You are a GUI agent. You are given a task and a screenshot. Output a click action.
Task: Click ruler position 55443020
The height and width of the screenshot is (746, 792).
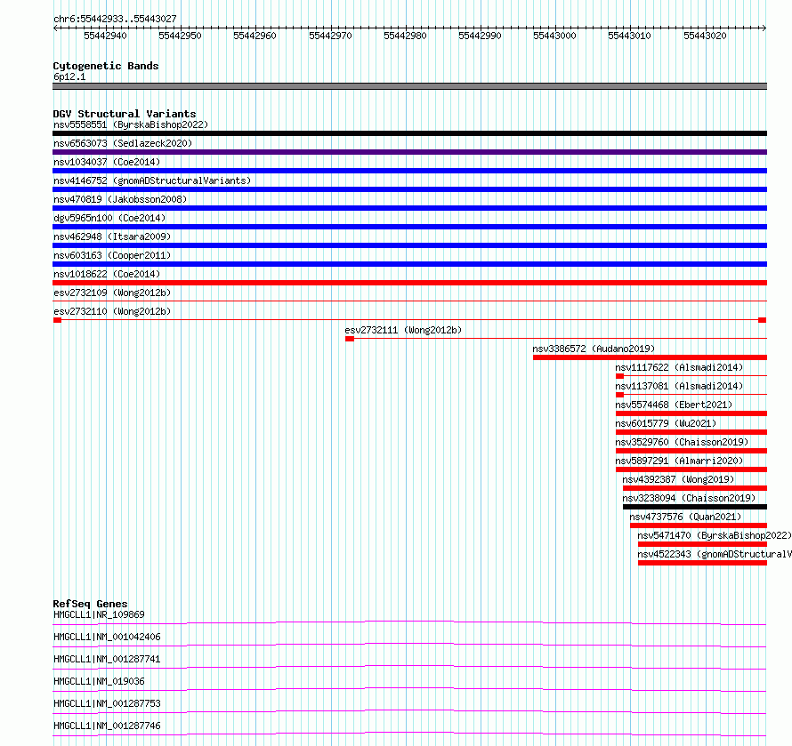[x=705, y=36]
